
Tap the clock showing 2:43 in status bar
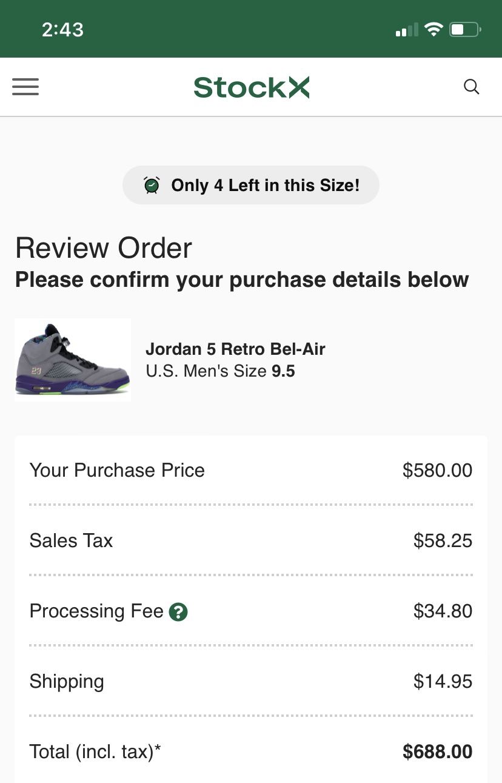point(62,29)
